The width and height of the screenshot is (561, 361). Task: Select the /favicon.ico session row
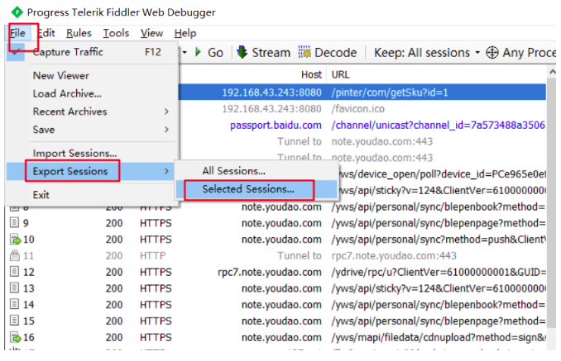(362, 109)
